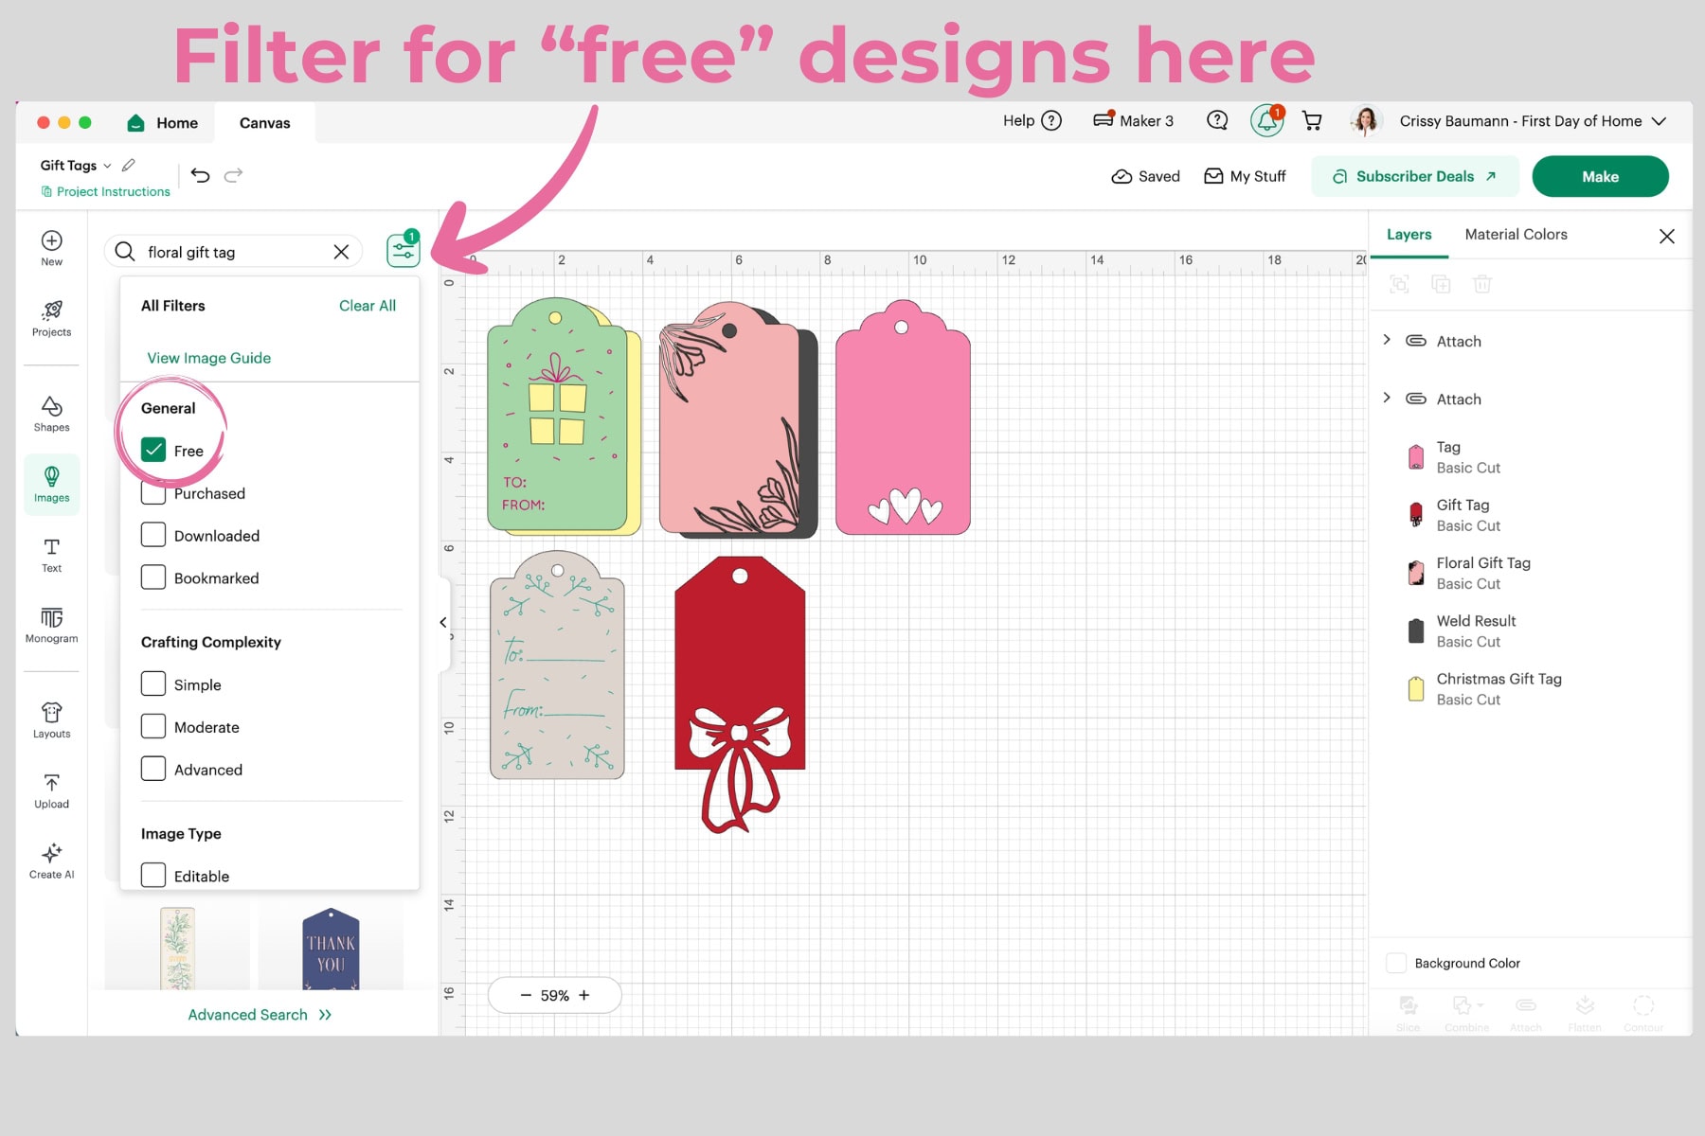Click the Saved status indicator
The width and height of the screenshot is (1705, 1136).
(x=1145, y=176)
